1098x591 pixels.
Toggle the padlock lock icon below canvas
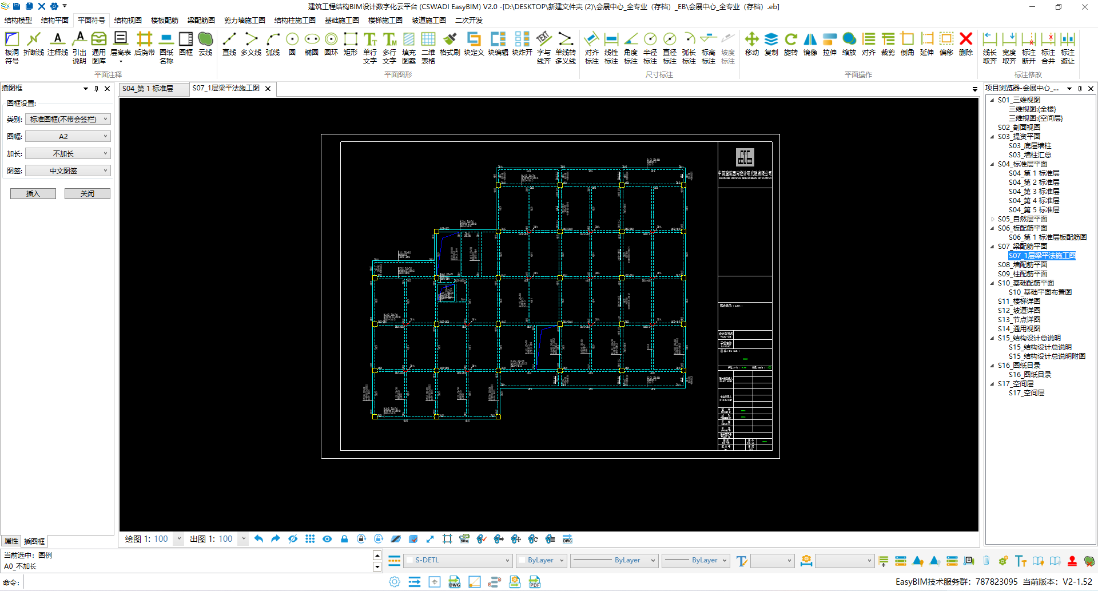click(344, 539)
